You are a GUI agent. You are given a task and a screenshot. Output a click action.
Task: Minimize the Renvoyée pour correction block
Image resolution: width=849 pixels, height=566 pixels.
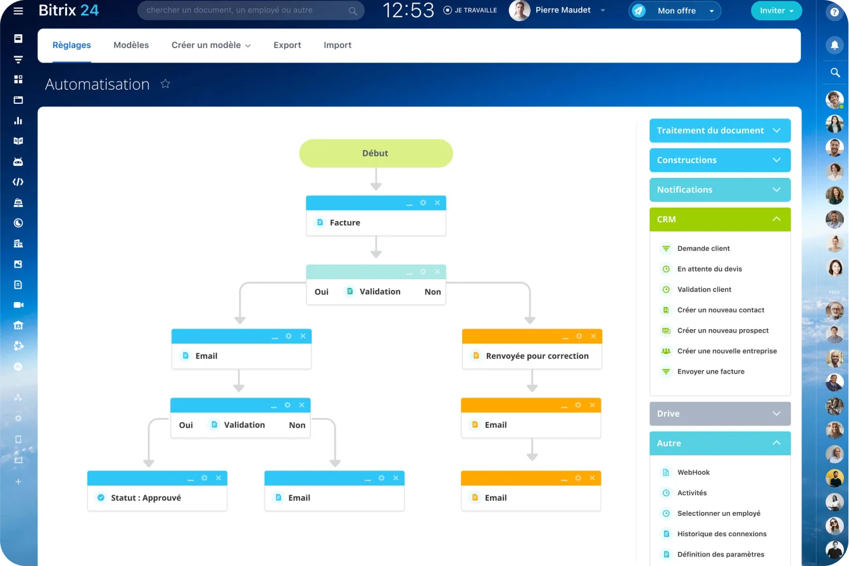coord(565,337)
